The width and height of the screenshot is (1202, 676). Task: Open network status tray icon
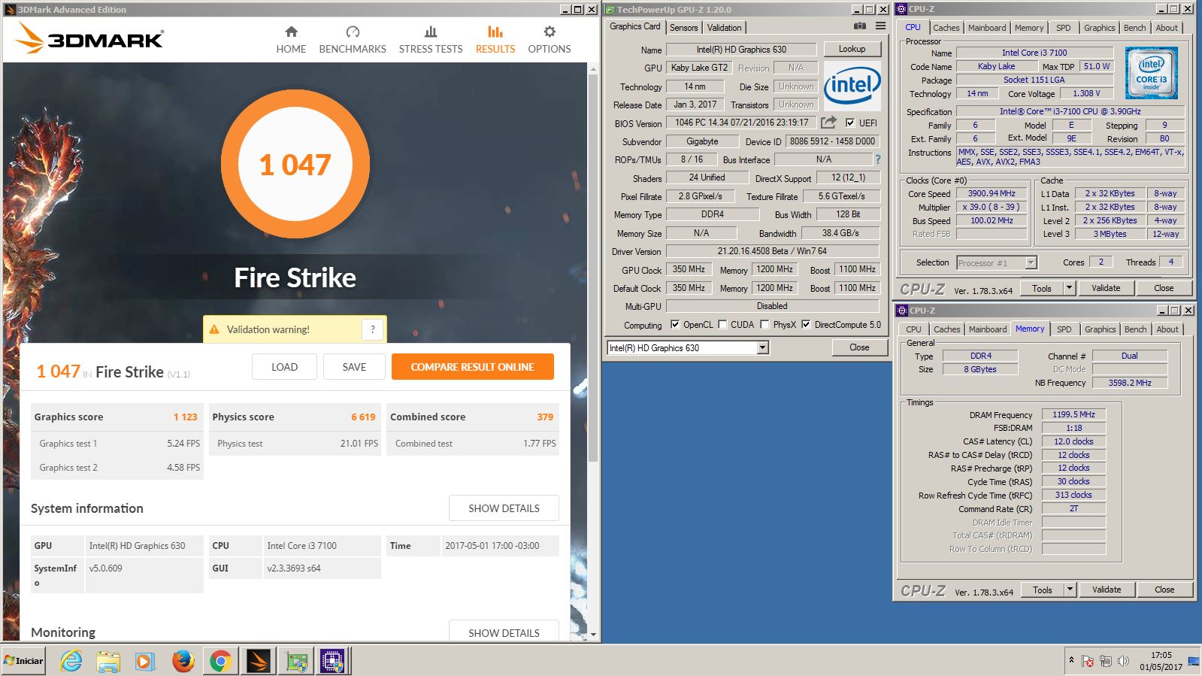point(1106,661)
